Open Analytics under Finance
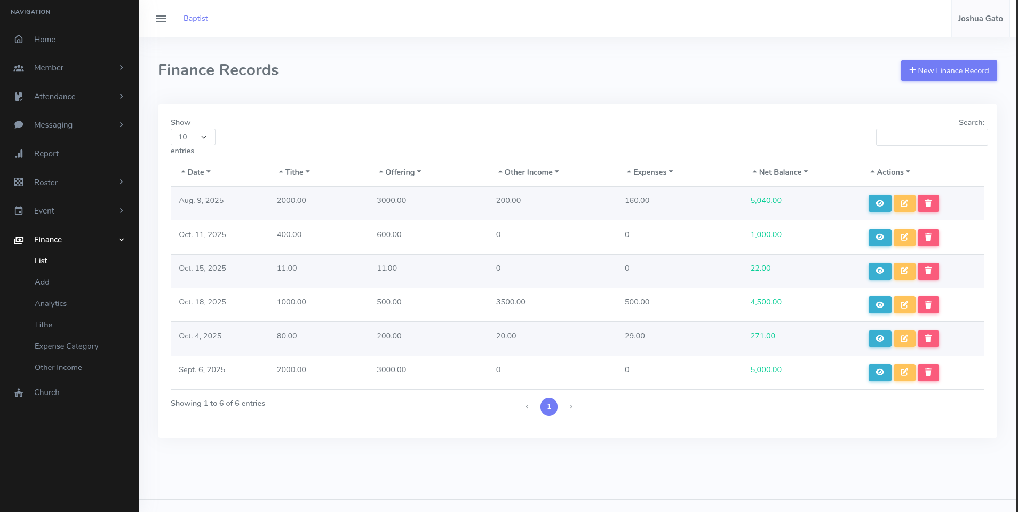This screenshot has height=512, width=1018. click(x=51, y=303)
